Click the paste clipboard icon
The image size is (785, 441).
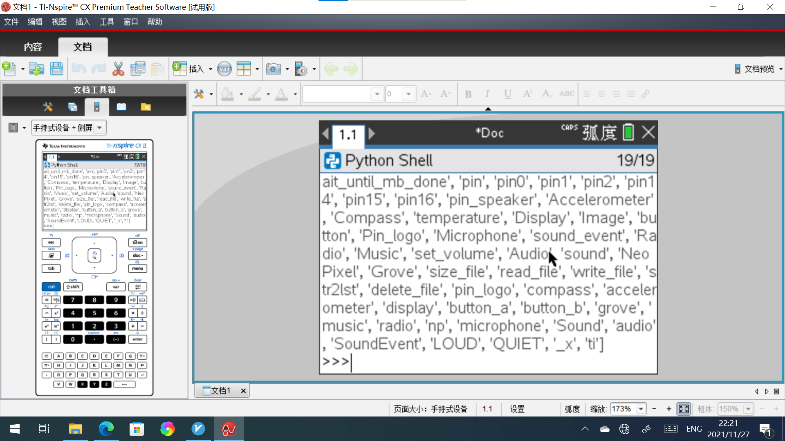pyautogui.click(x=157, y=69)
